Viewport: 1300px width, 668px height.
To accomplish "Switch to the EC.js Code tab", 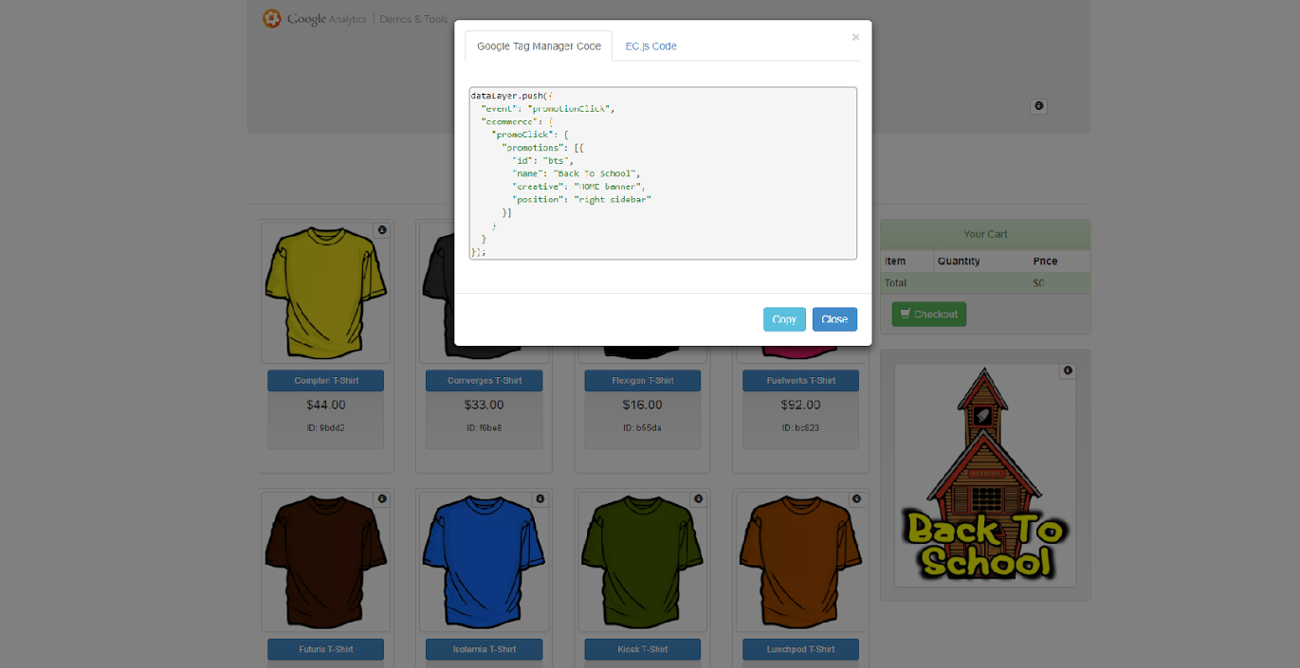I will (x=650, y=46).
